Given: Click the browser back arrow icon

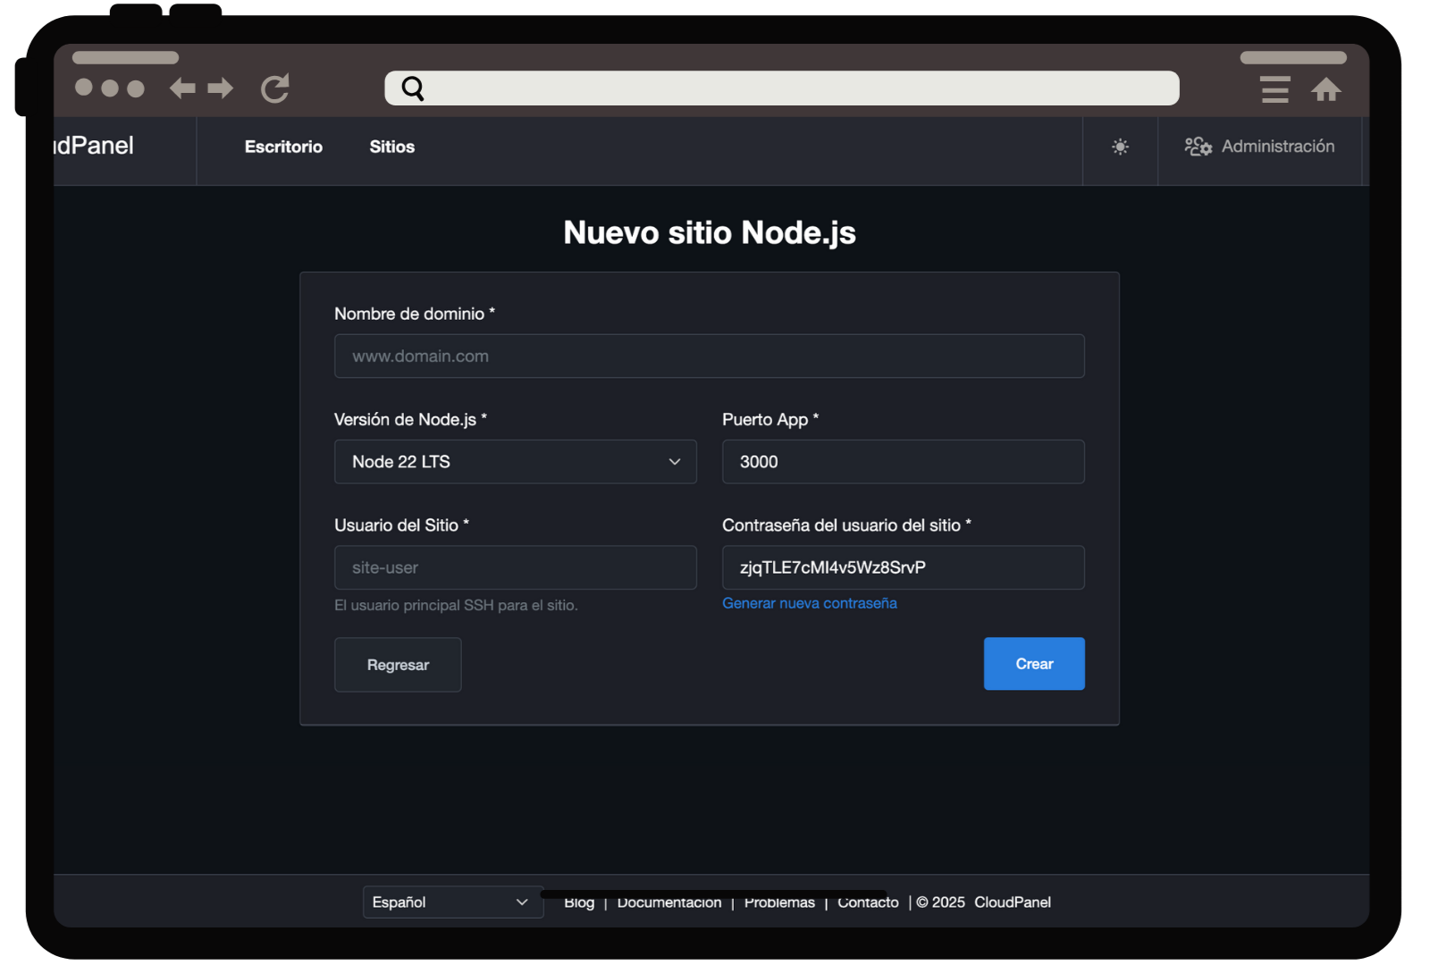Looking at the screenshot, I should [182, 88].
